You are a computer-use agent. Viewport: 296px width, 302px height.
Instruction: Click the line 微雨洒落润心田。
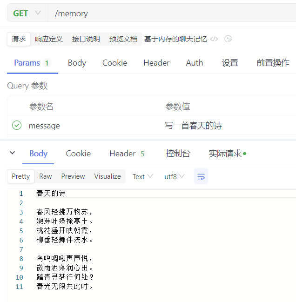point(65,268)
